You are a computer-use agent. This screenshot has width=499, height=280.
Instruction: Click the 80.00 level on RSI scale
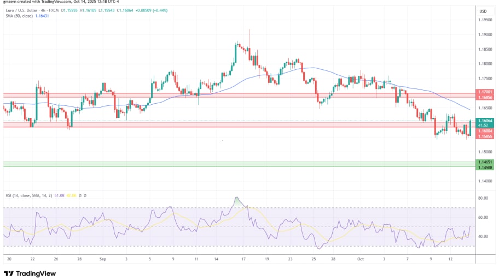pyautogui.click(x=483, y=198)
